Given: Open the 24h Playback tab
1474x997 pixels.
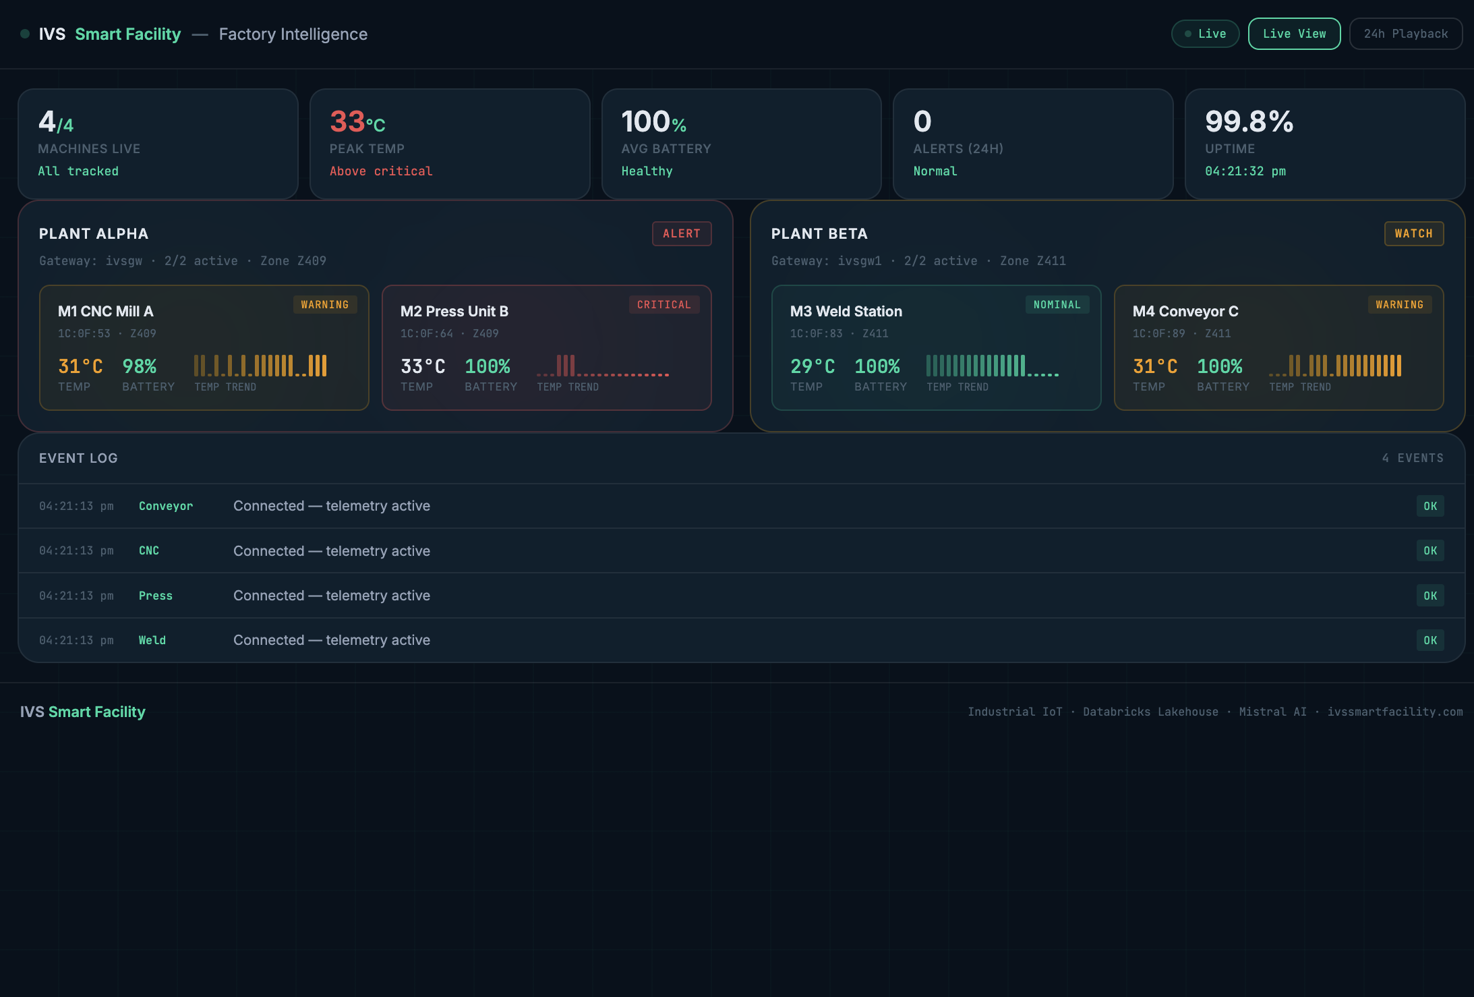Looking at the screenshot, I should click(1406, 34).
